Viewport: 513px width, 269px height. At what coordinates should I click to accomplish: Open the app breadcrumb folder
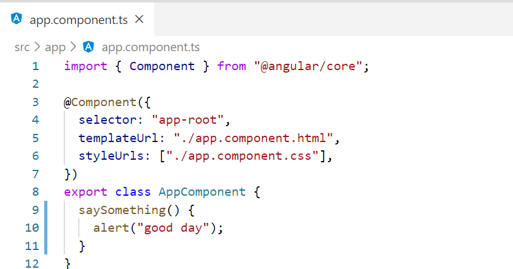pyautogui.click(x=56, y=47)
